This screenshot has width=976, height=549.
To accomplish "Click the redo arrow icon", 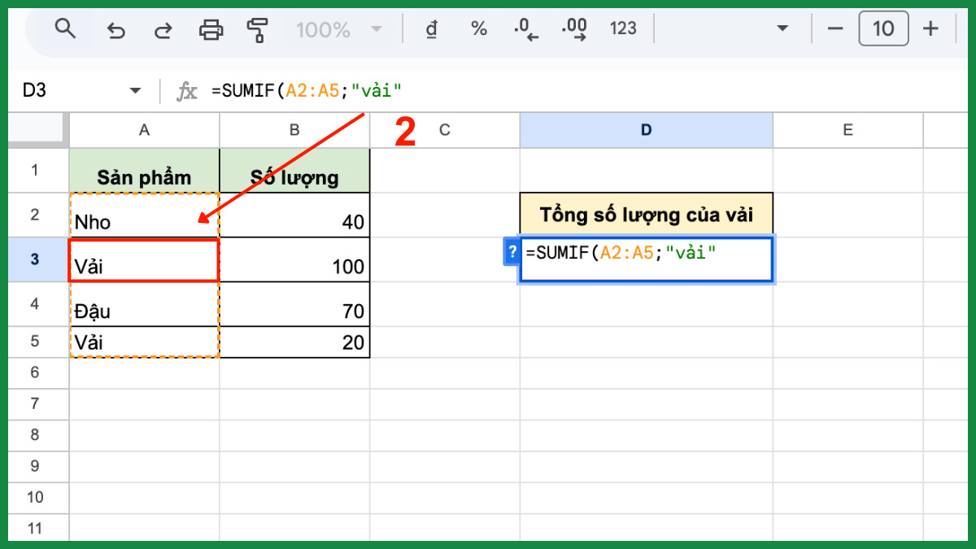I will coord(163,30).
